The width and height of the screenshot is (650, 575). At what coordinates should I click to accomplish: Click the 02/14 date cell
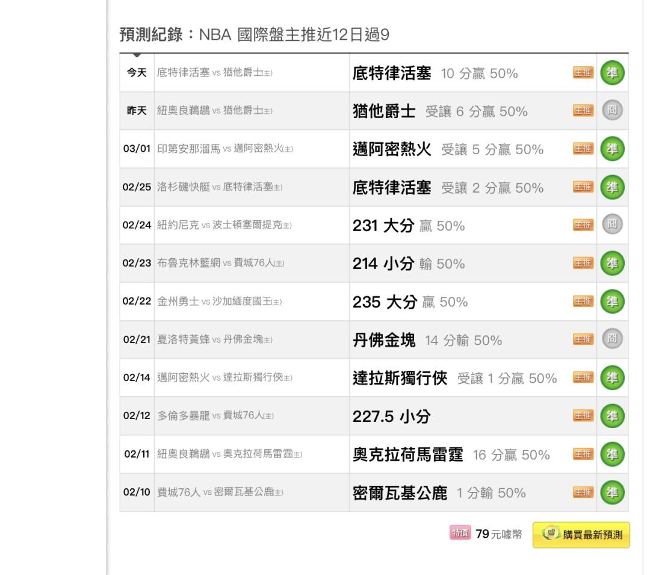coord(137,378)
